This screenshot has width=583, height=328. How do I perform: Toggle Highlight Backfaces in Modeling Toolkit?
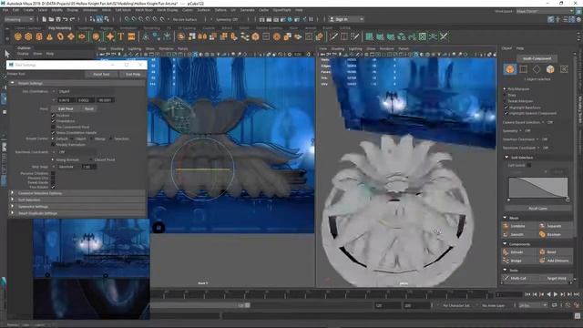tap(506, 108)
